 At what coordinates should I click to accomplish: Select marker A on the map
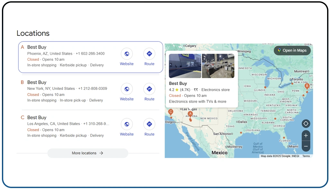pyautogui.click(x=190, y=114)
